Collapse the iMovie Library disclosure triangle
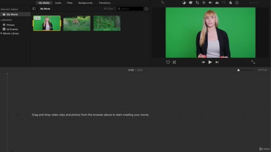The width and height of the screenshot is (271, 152). click(x=1, y=33)
